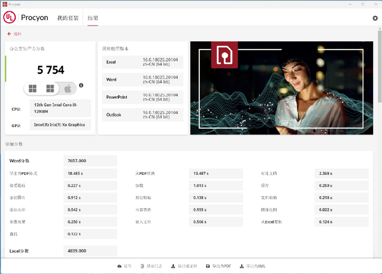Click the cloud publish icon
Viewport: 382px width, 274px height.
(x=120, y=266)
